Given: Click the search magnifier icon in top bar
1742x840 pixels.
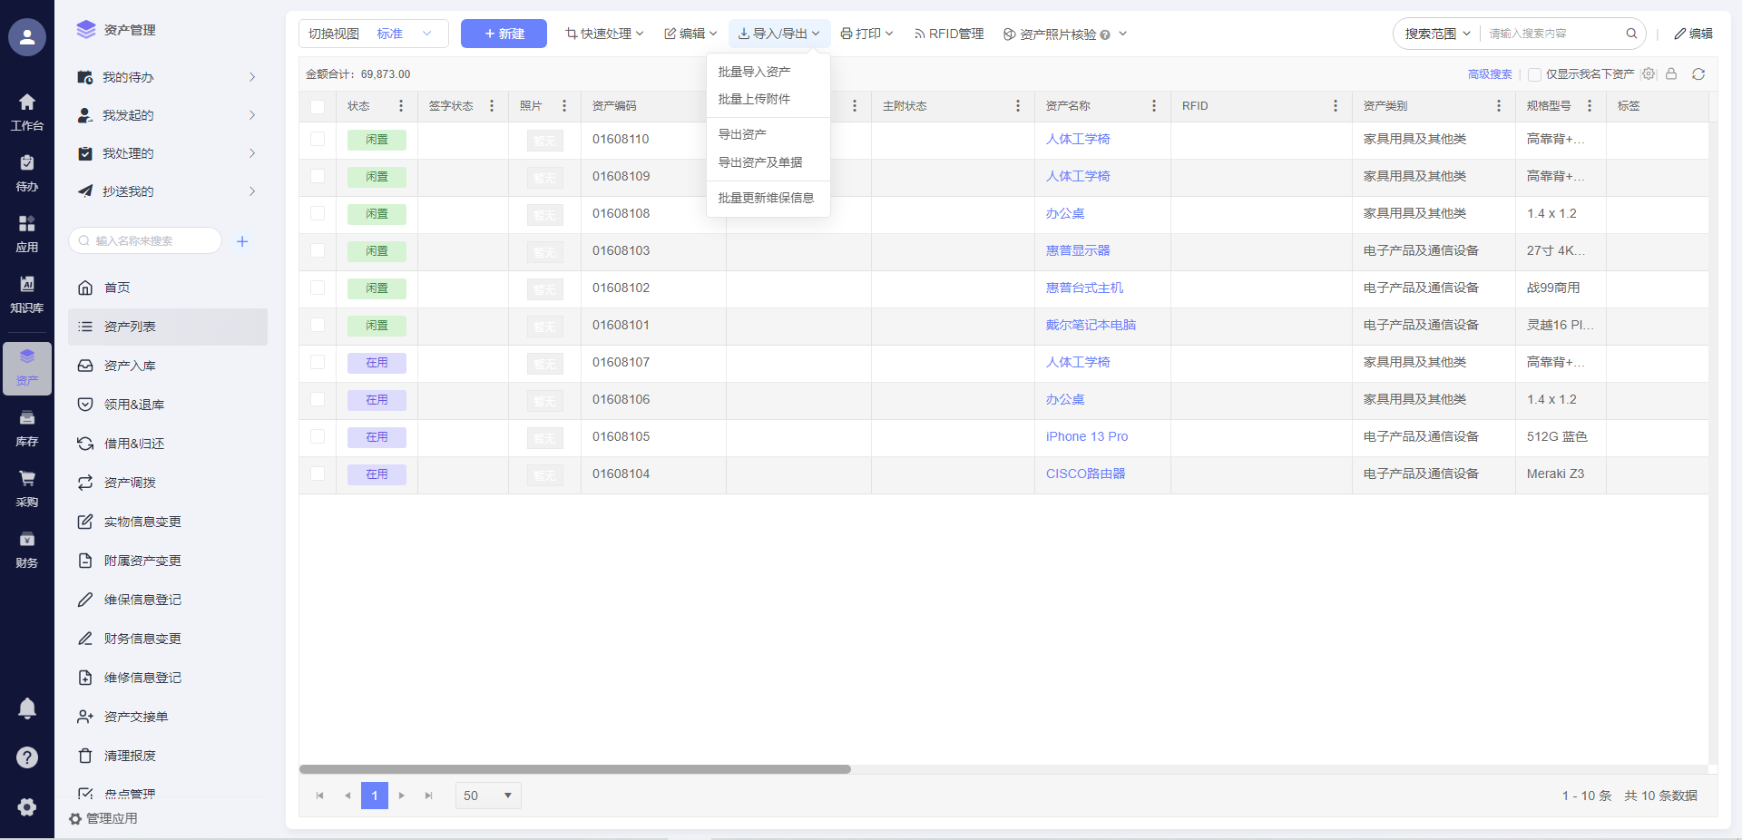Looking at the screenshot, I should click(1631, 34).
